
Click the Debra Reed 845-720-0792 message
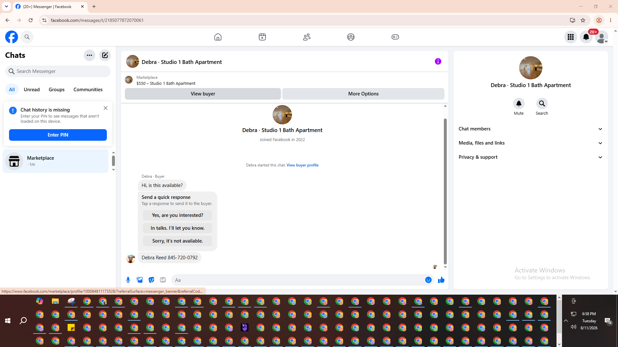click(170, 258)
